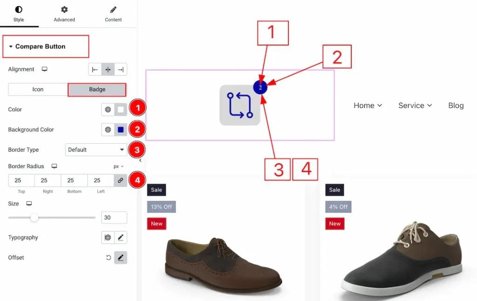The width and height of the screenshot is (477, 301).
Task: Expand the Service menu chevron
Action: (429, 106)
